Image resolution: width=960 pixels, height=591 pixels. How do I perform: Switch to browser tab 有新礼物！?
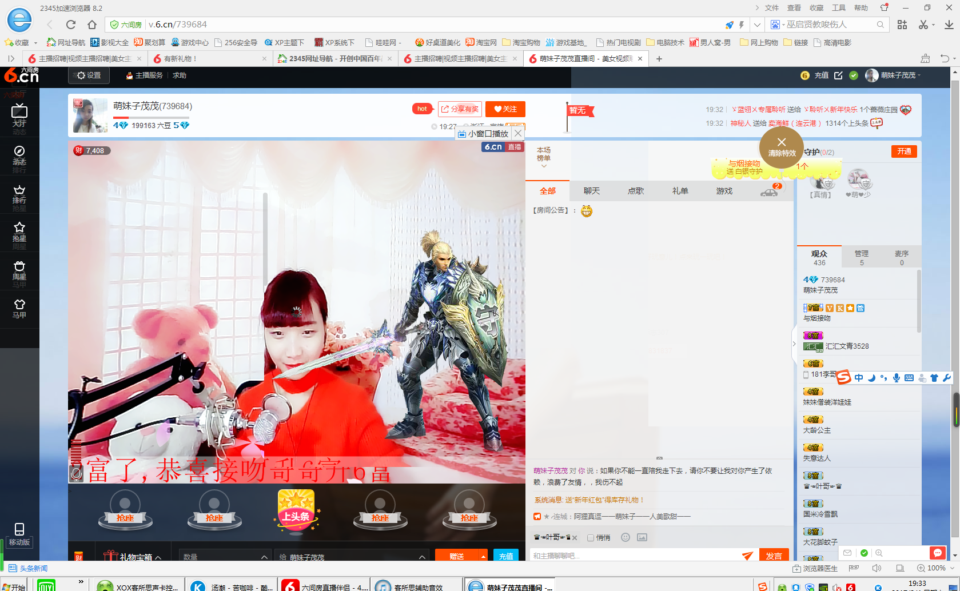click(210, 58)
